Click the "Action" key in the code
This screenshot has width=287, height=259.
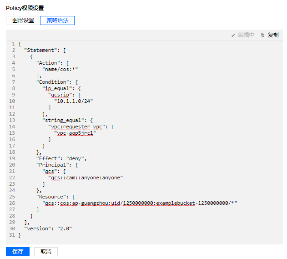[48, 63]
